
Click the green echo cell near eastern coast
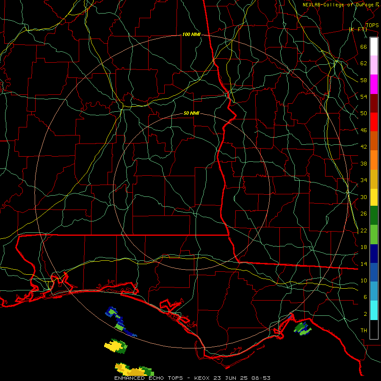303,329
